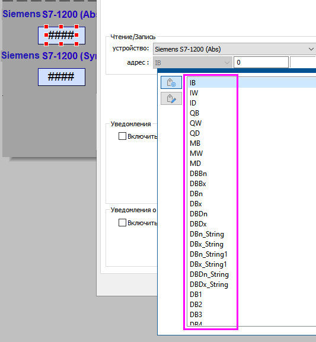Choose DBBn in the address list

(252, 174)
